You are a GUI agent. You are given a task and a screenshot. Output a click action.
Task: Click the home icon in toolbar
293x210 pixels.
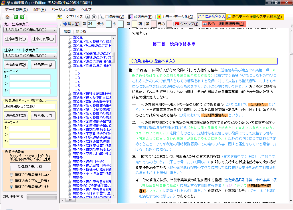coord(7,17)
